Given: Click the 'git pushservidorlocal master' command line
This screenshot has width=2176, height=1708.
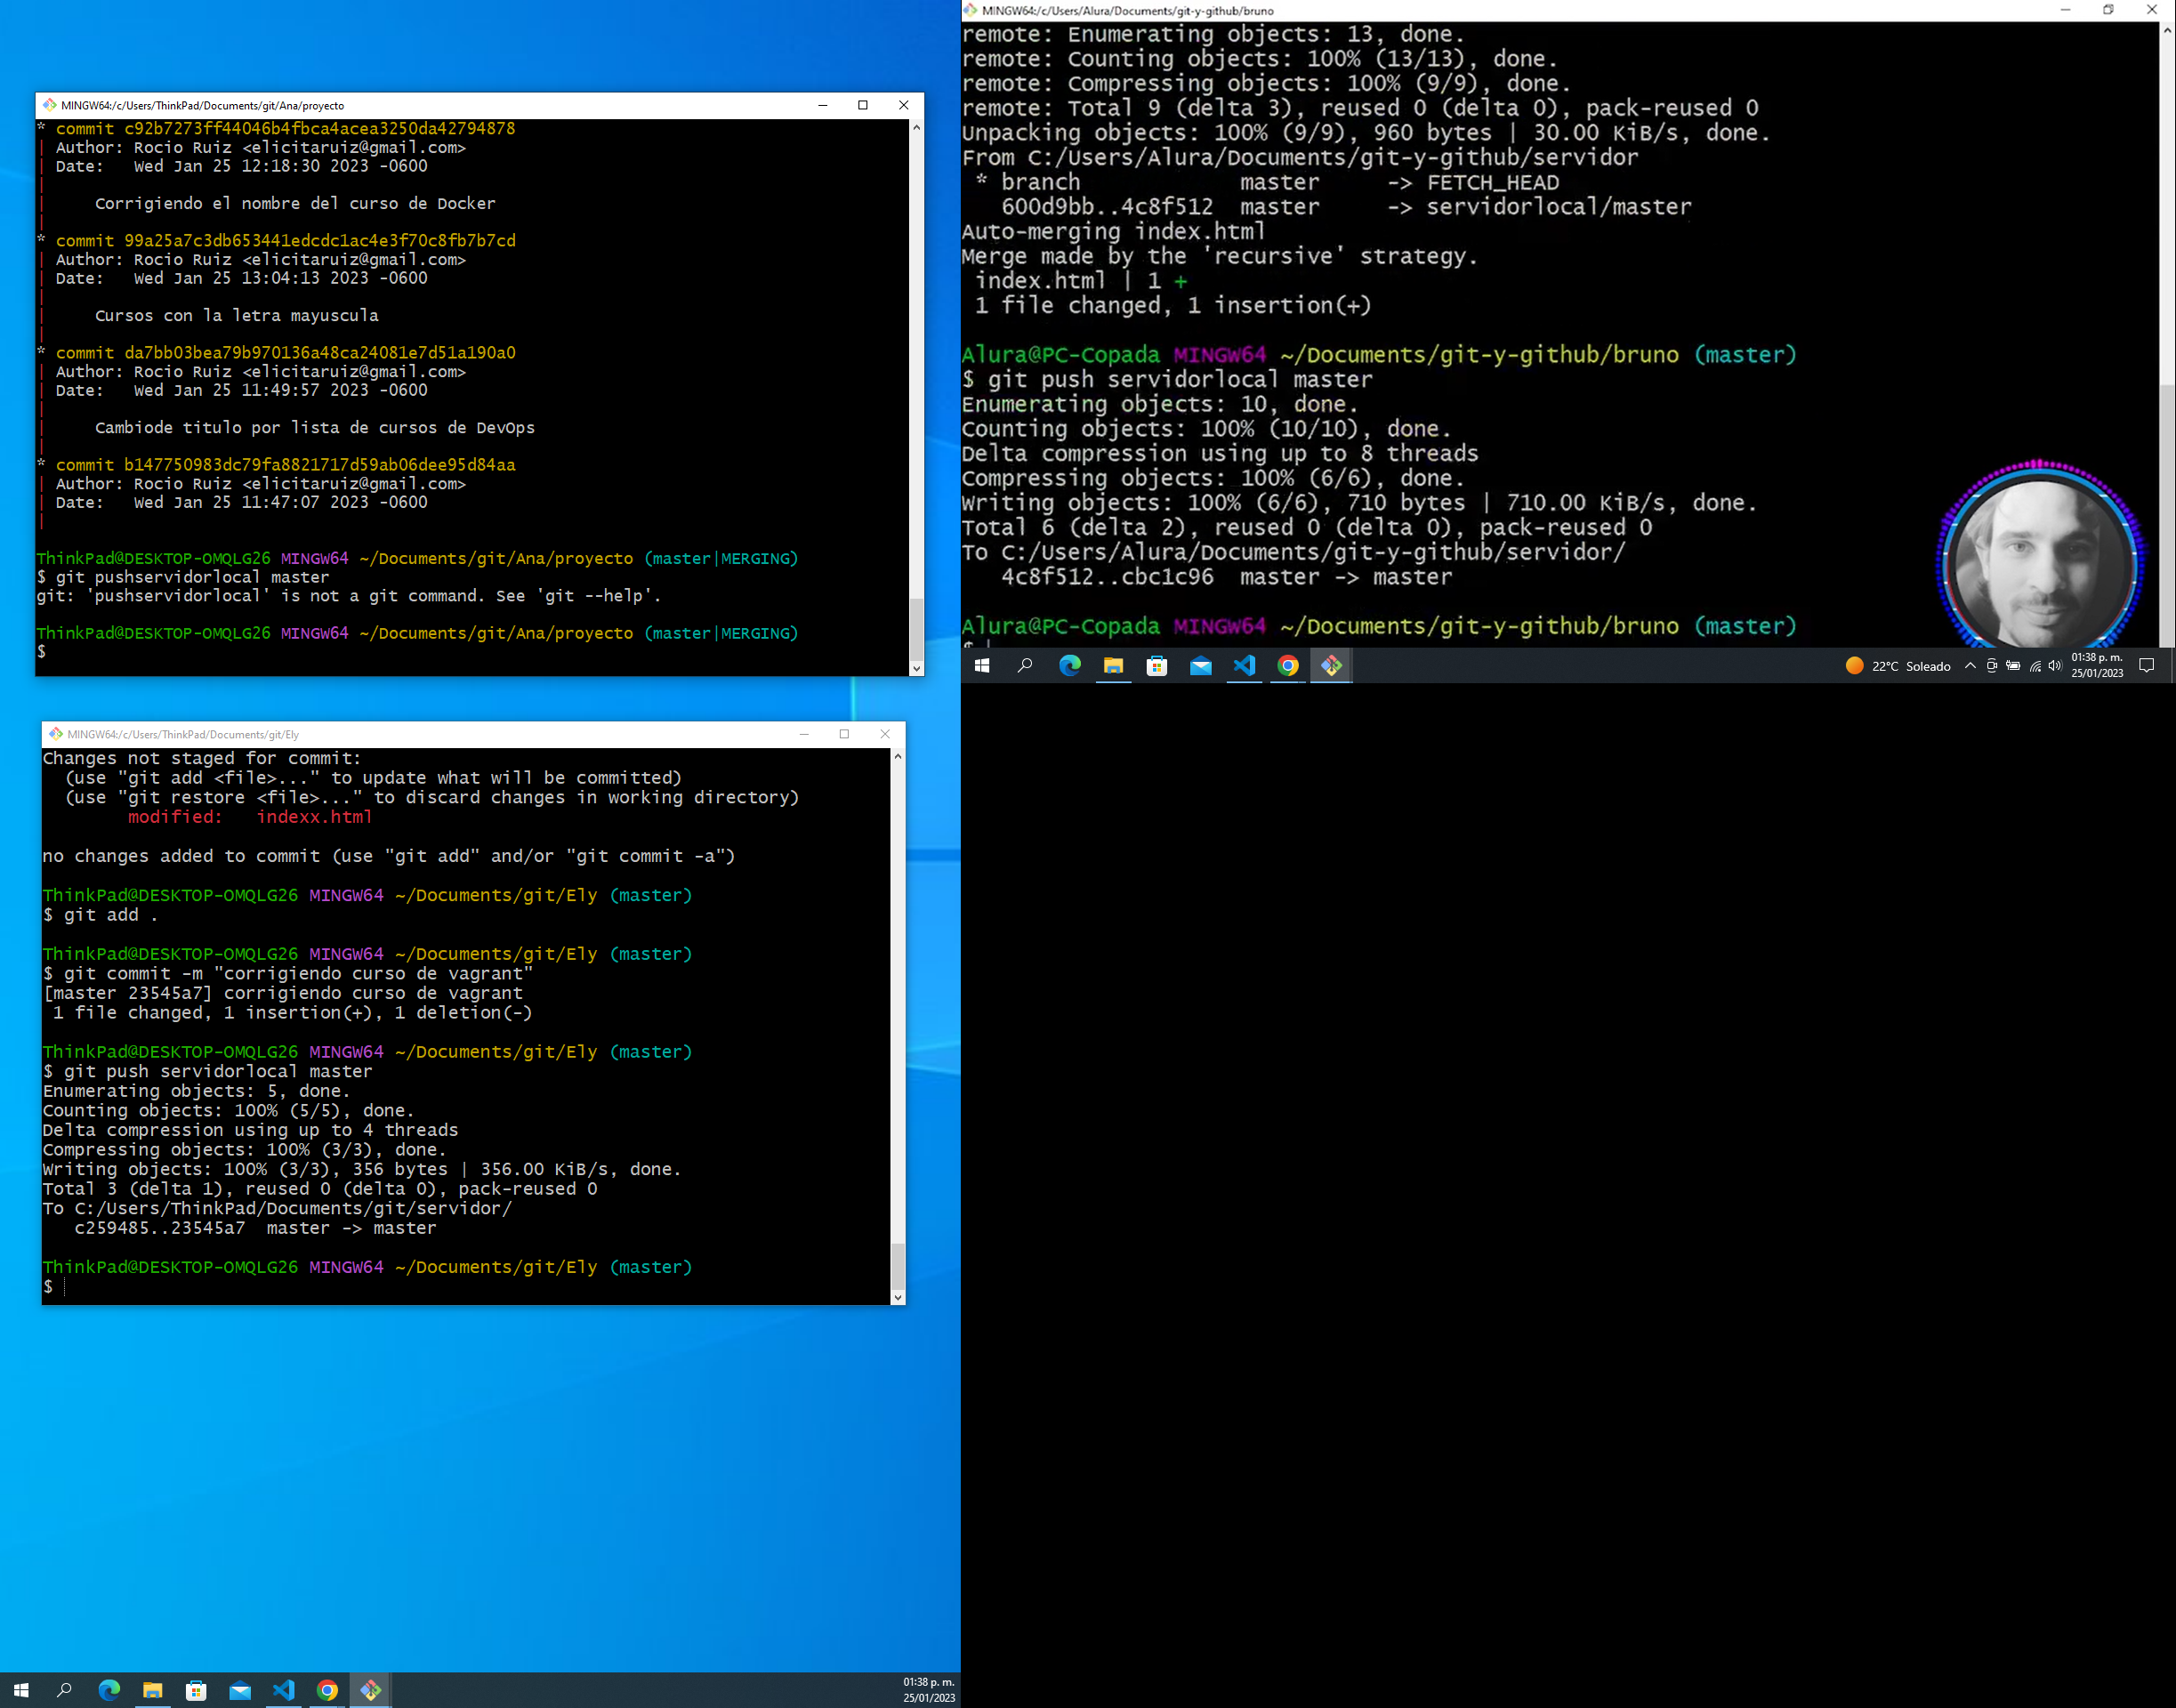Looking at the screenshot, I should point(183,577).
